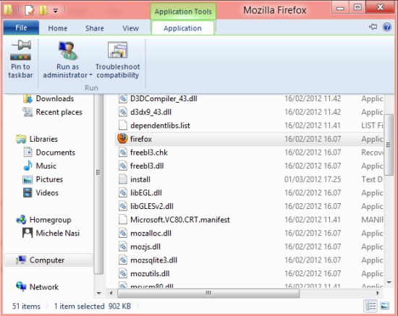Click the Pin to taskbar icon
This screenshot has width=398, height=316.
[20, 50]
